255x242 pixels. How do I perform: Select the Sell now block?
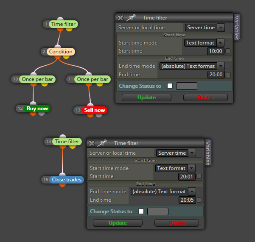(x=94, y=110)
